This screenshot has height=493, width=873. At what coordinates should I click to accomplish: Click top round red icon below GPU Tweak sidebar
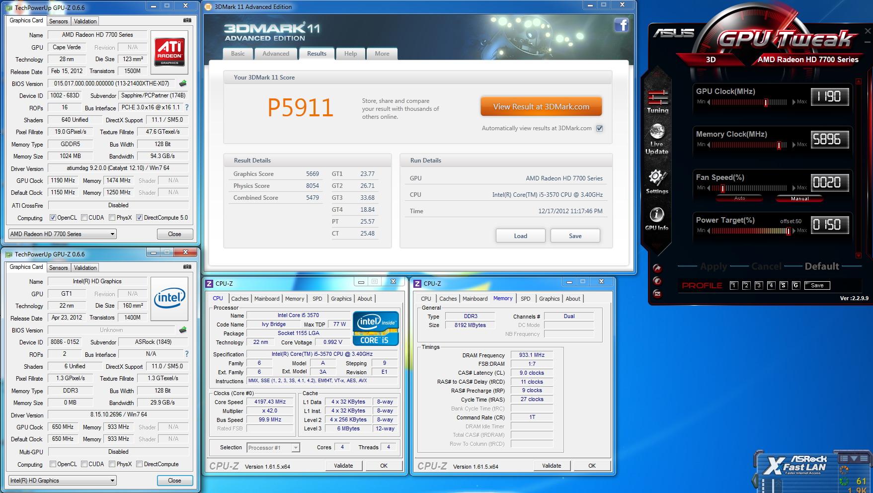tap(657, 268)
